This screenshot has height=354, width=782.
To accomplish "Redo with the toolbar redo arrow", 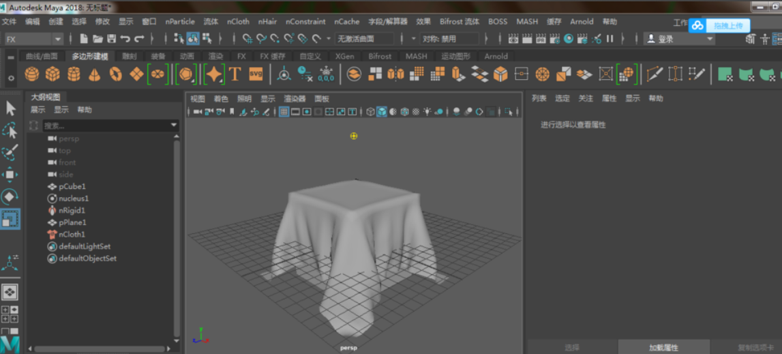I will coord(139,38).
